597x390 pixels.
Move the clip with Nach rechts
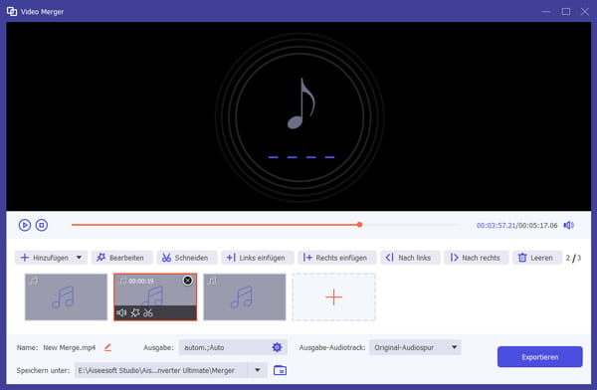click(477, 258)
